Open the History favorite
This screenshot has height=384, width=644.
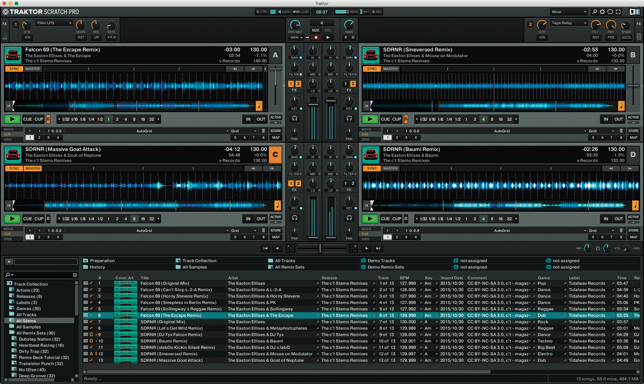97,267
